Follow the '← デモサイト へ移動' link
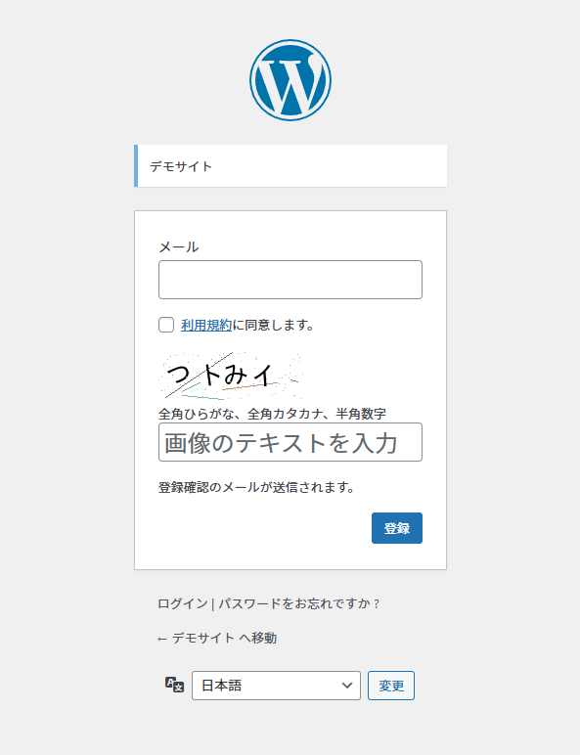The width and height of the screenshot is (580, 755). click(217, 638)
